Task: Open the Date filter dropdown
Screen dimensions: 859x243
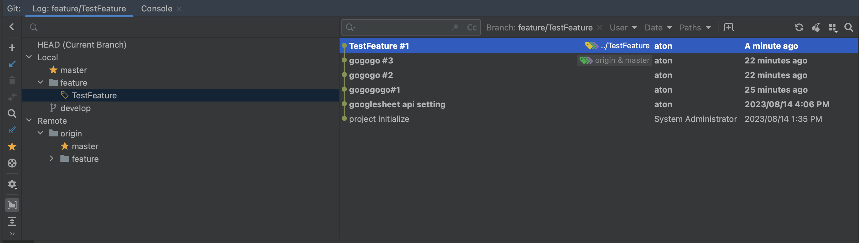Action: 658,28
